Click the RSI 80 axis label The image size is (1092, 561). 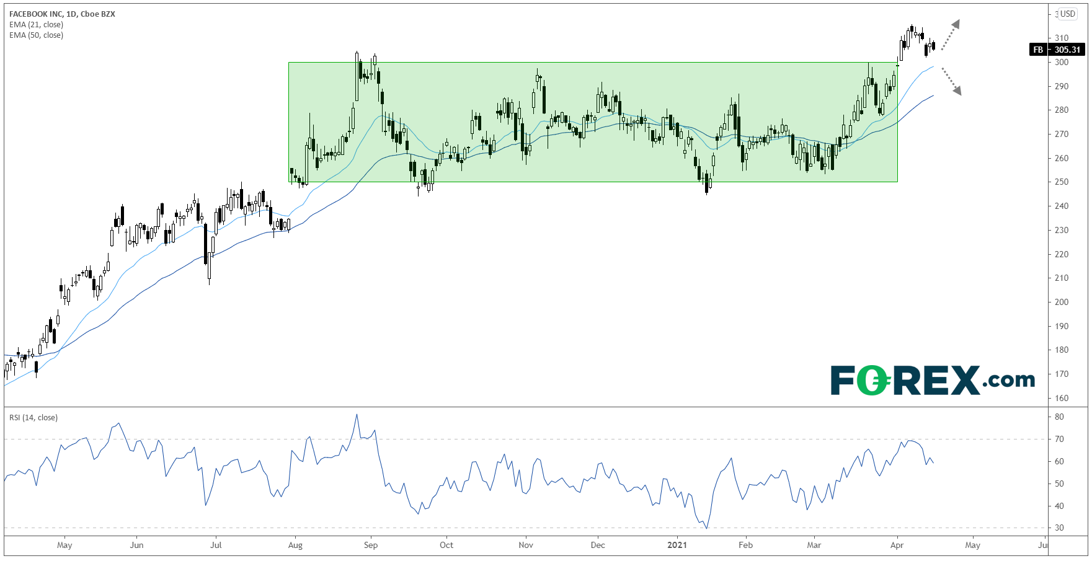pyautogui.click(x=1059, y=417)
